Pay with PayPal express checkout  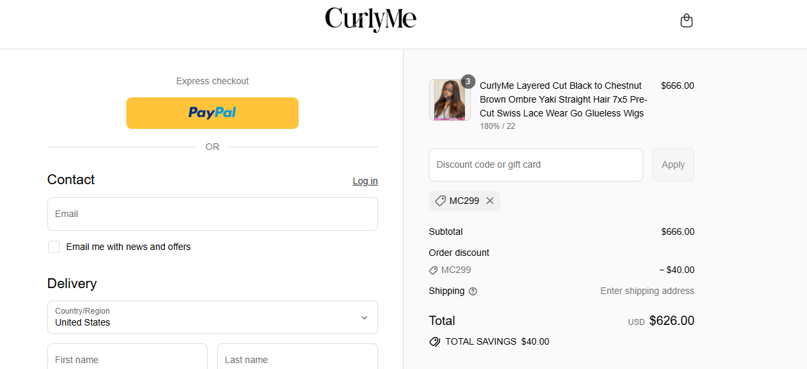212,113
